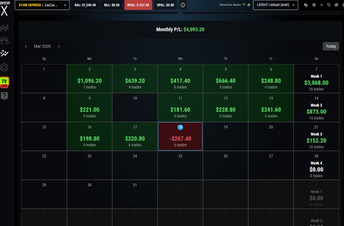This screenshot has width=344, height=226.
Task: Click the RP&L: $-267.40 indicator
Action: click(x=138, y=5)
